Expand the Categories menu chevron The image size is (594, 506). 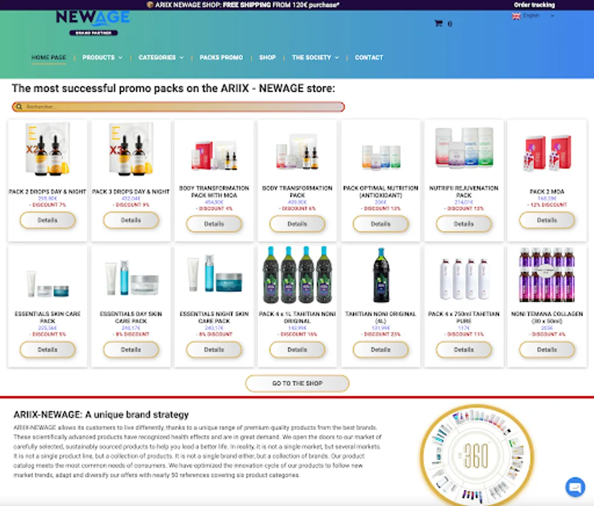[x=182, y=57]
